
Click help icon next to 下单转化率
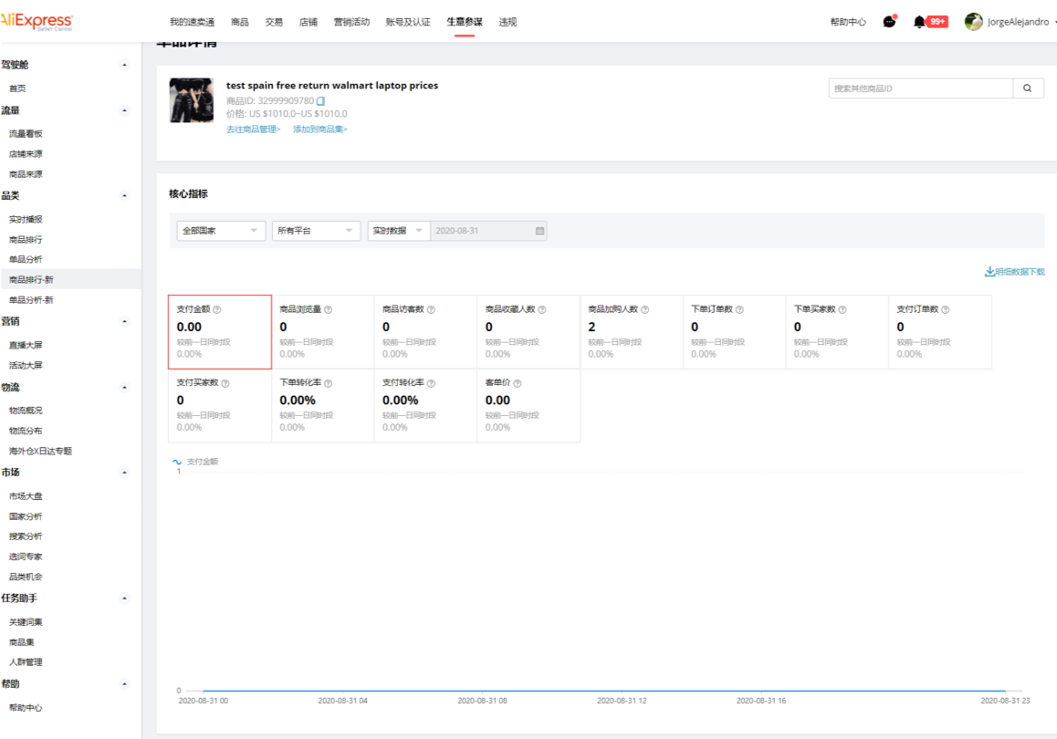pyautogui.click(x=329, y=383)
